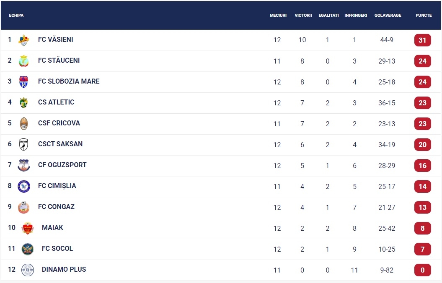Open the FC Văsieni team link
This screenshot has height=283, width=442.
(x=56, y=39)
